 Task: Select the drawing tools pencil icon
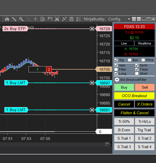tap(14, 19)
